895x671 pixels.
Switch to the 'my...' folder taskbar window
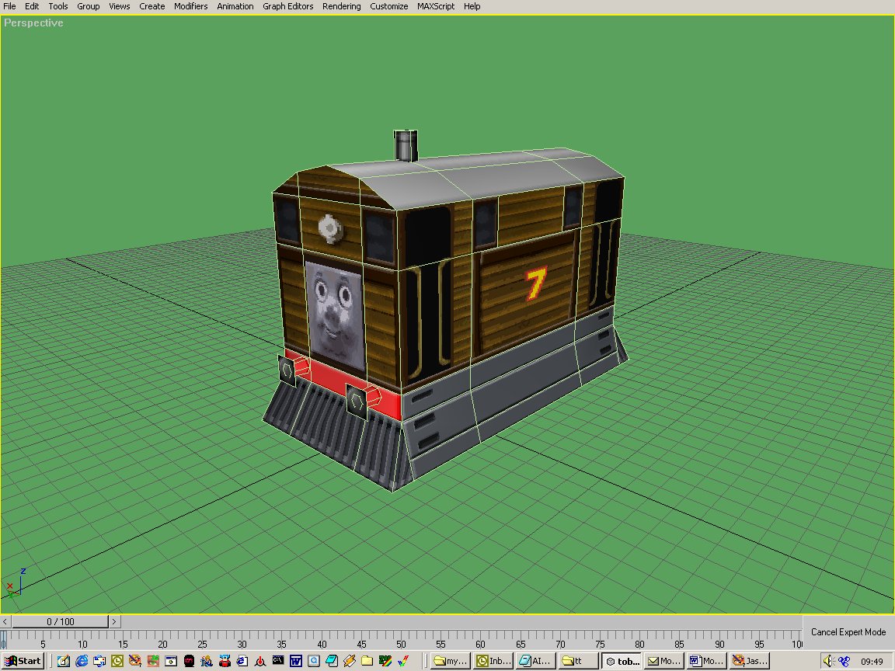click(x=450, y=662)
